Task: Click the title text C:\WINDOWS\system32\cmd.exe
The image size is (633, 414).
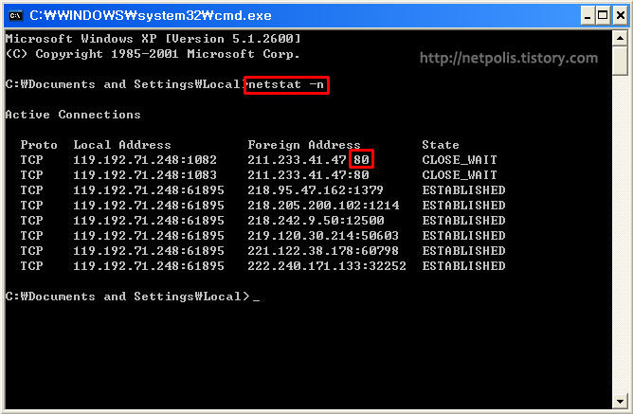Action: (151, 15)
